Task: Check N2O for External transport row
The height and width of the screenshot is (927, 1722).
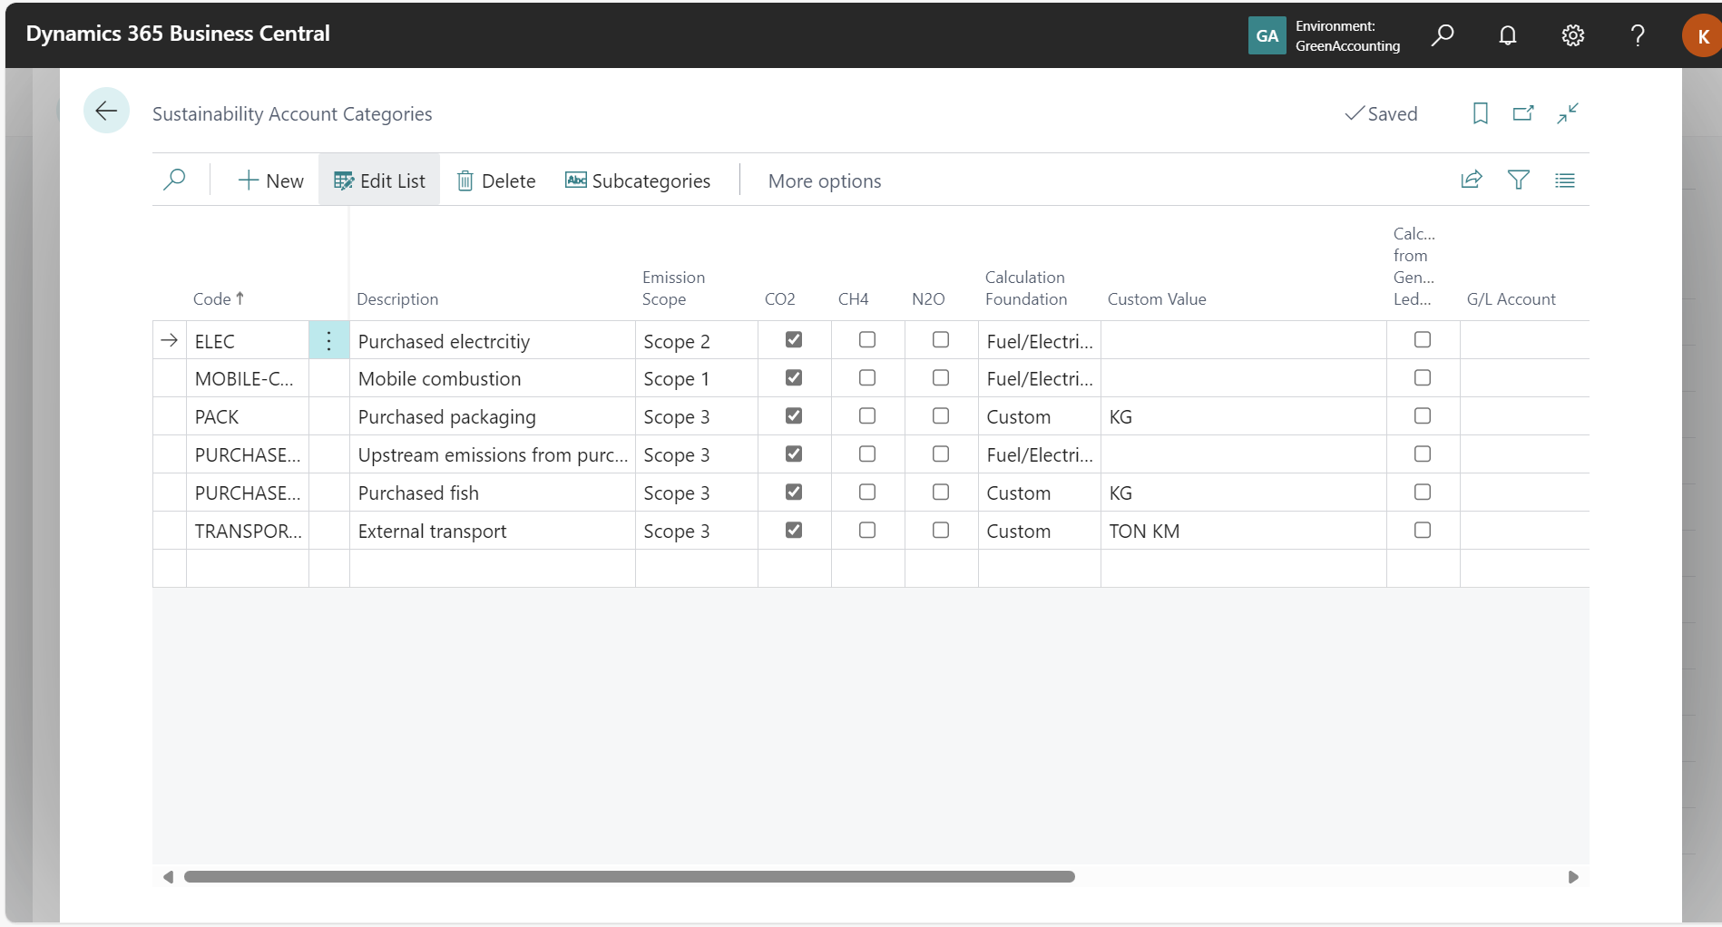Action: pyautogui.click(x=941, y=531)
